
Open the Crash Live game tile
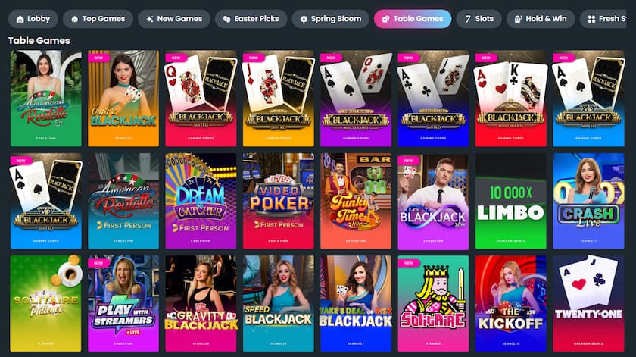click(588, 201)
